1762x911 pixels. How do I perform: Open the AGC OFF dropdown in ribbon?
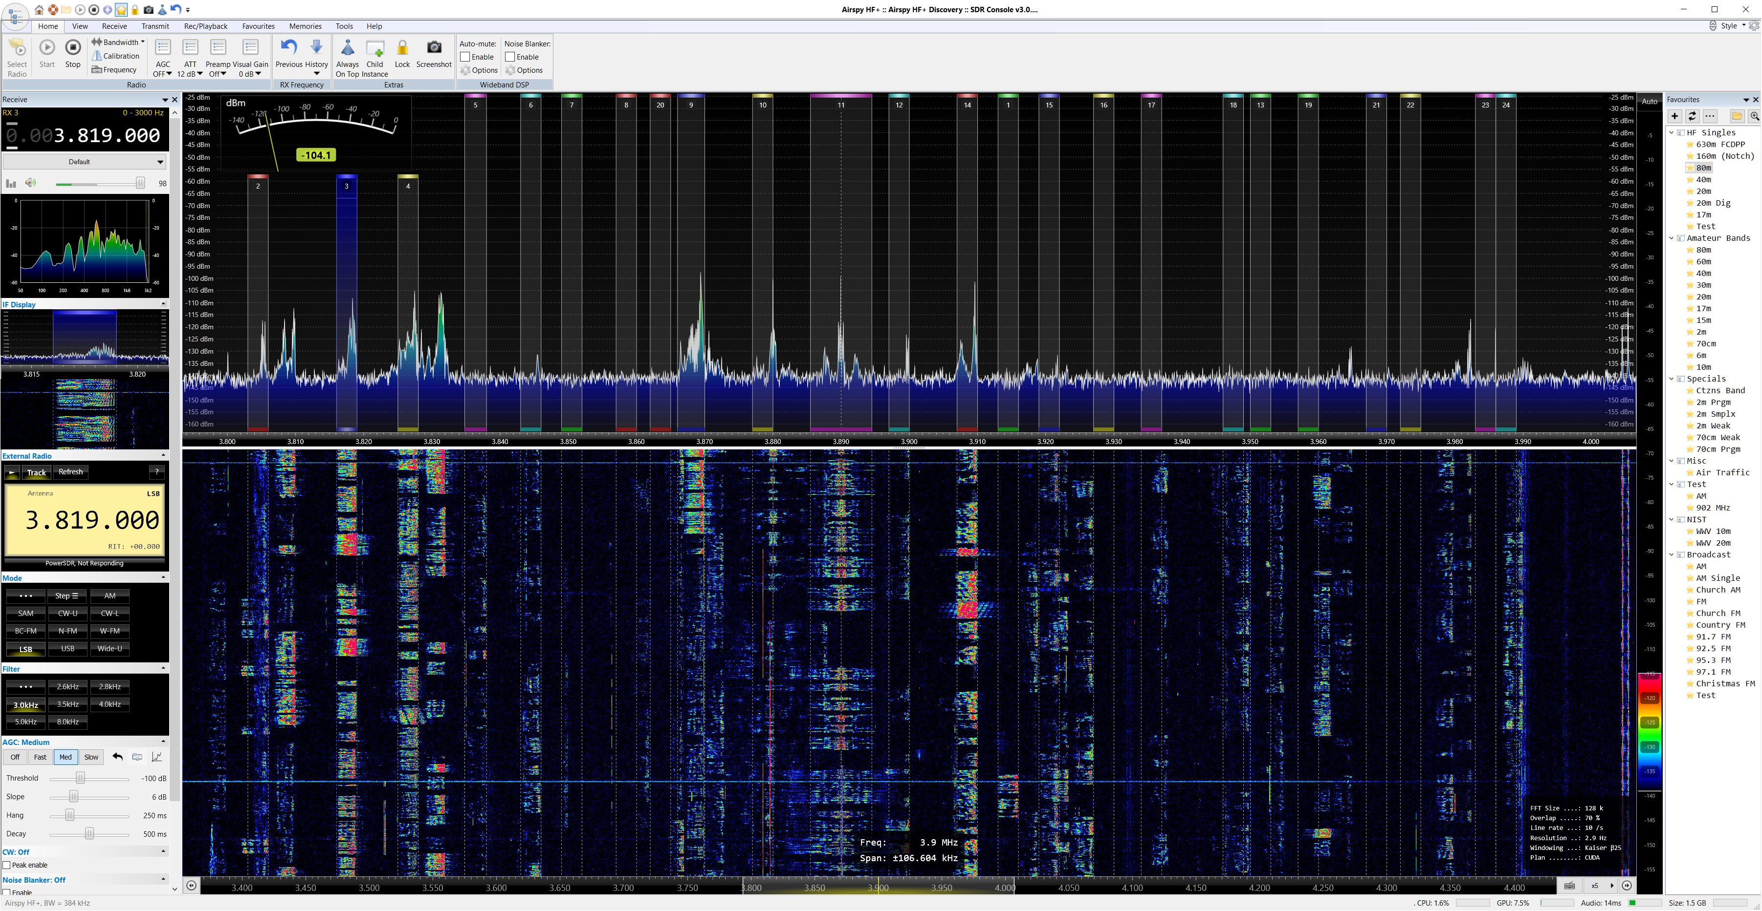(x=163, y=58)
